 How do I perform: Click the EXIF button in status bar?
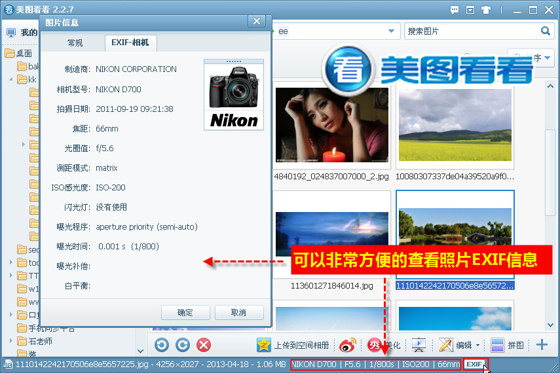click(x=475, y=364)
